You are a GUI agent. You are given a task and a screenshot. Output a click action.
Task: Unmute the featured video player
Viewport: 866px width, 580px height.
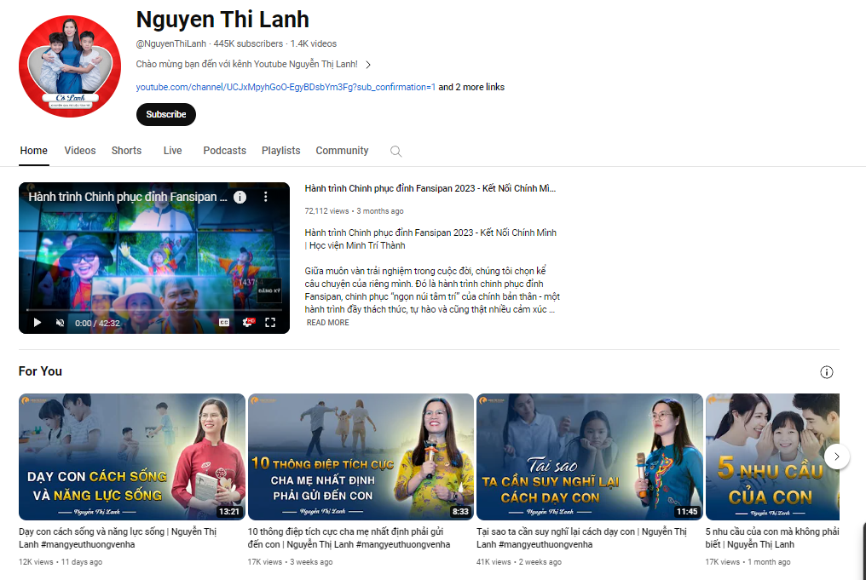(x=61, y=323)
